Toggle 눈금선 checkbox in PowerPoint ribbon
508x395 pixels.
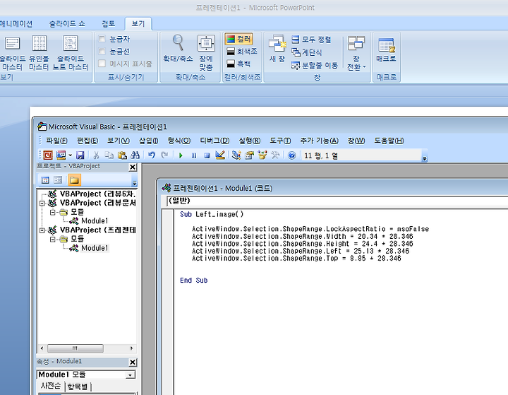pyautogui.click(x=102, y=52)
